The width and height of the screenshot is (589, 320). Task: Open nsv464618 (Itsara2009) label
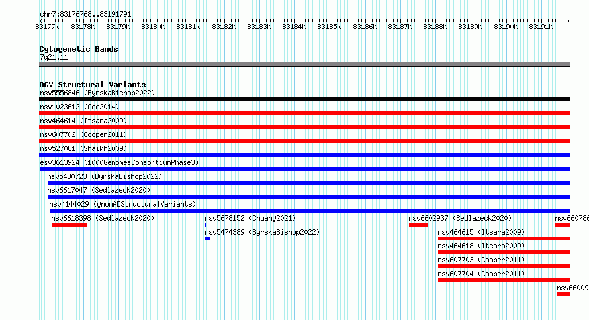pyautogui.click(x=481, y=246)
